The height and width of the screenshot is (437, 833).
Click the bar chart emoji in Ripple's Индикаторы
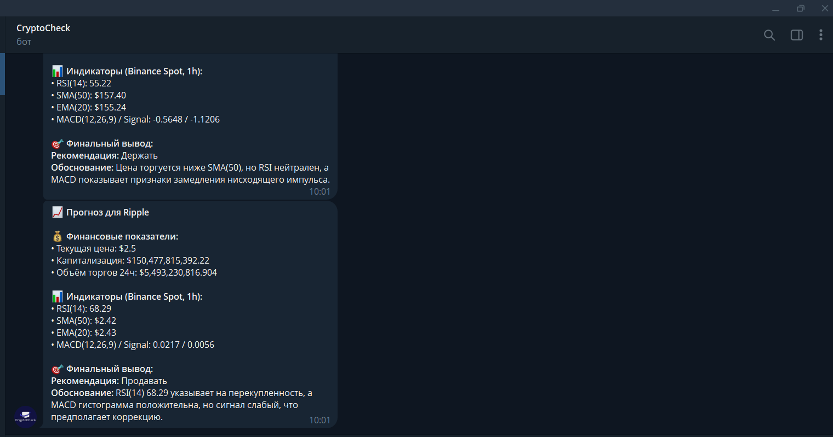click(58, 296)
